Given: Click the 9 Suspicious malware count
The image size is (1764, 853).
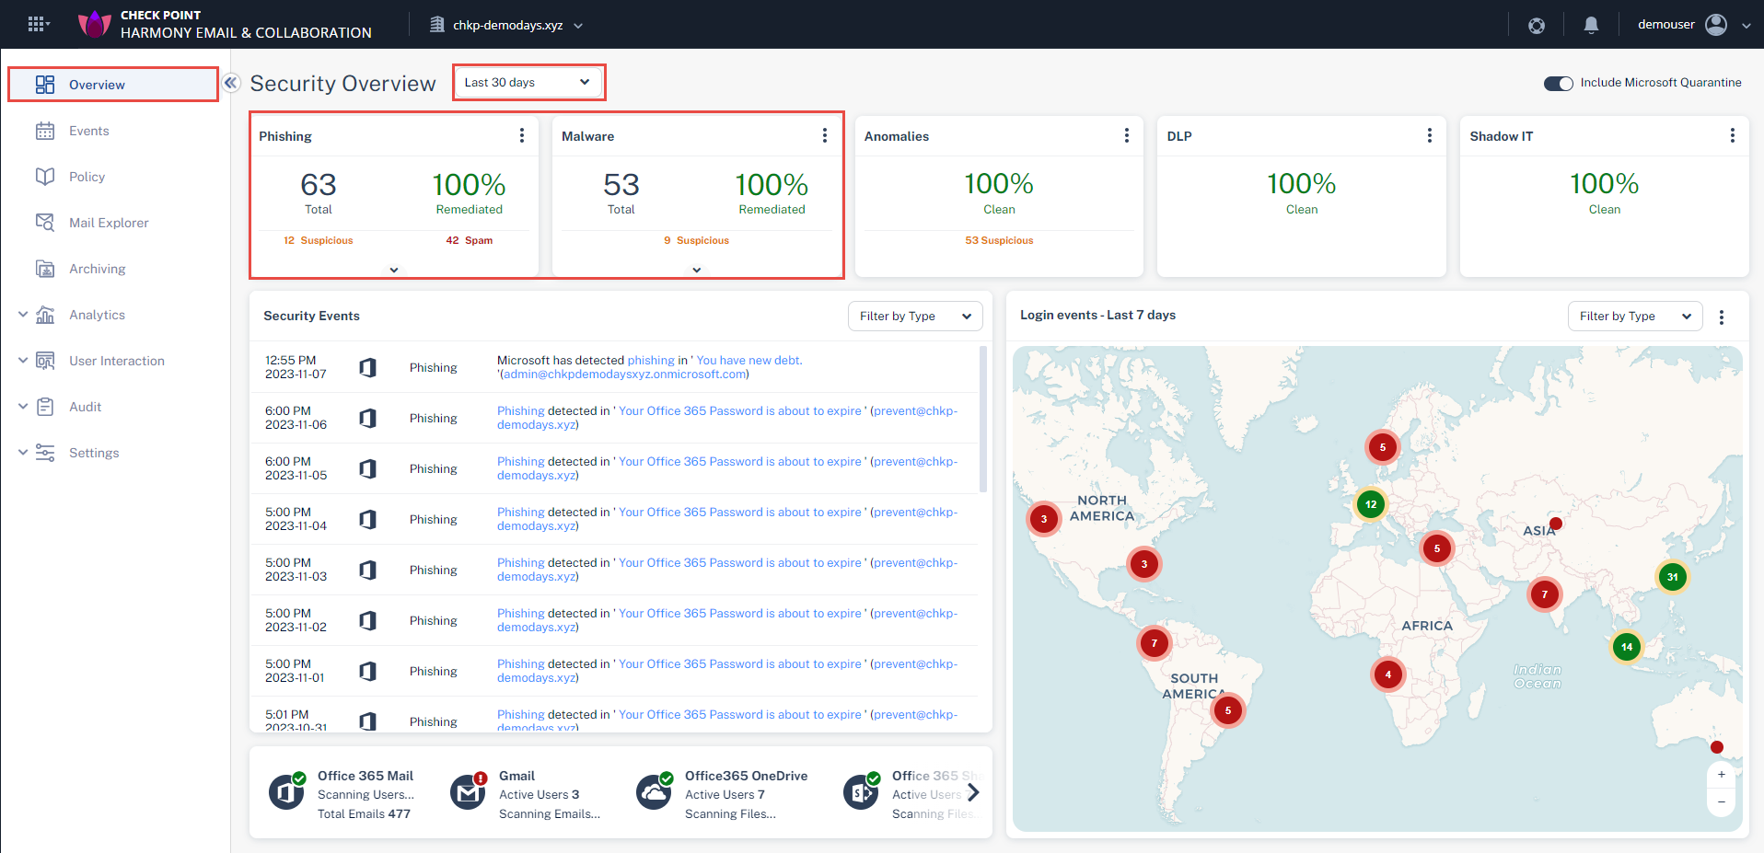Looking at the screenshot, I should tap(697, 241).
